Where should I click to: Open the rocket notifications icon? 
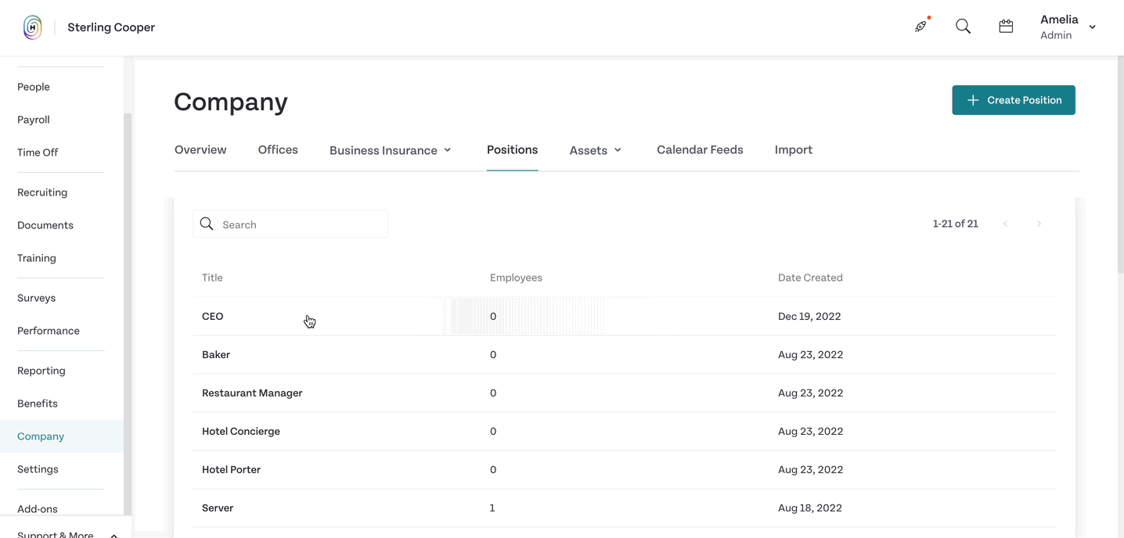tap(921, 27)
